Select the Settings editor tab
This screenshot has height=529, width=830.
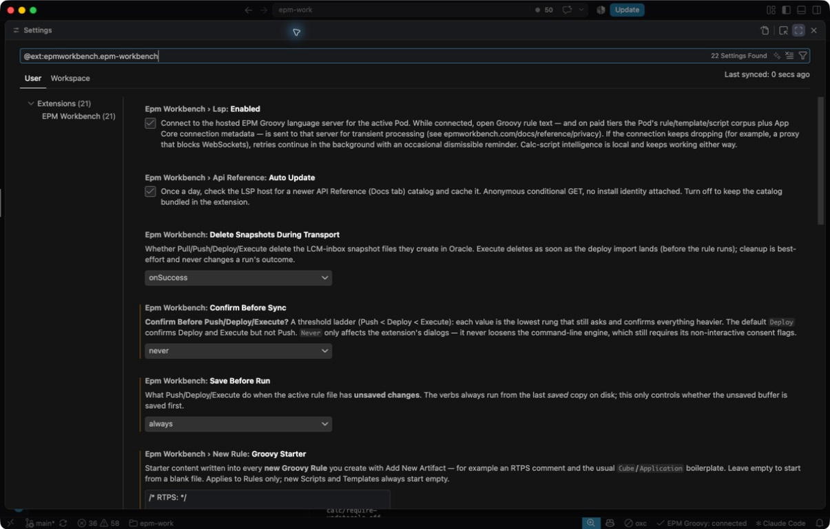(x=33, y=30)
